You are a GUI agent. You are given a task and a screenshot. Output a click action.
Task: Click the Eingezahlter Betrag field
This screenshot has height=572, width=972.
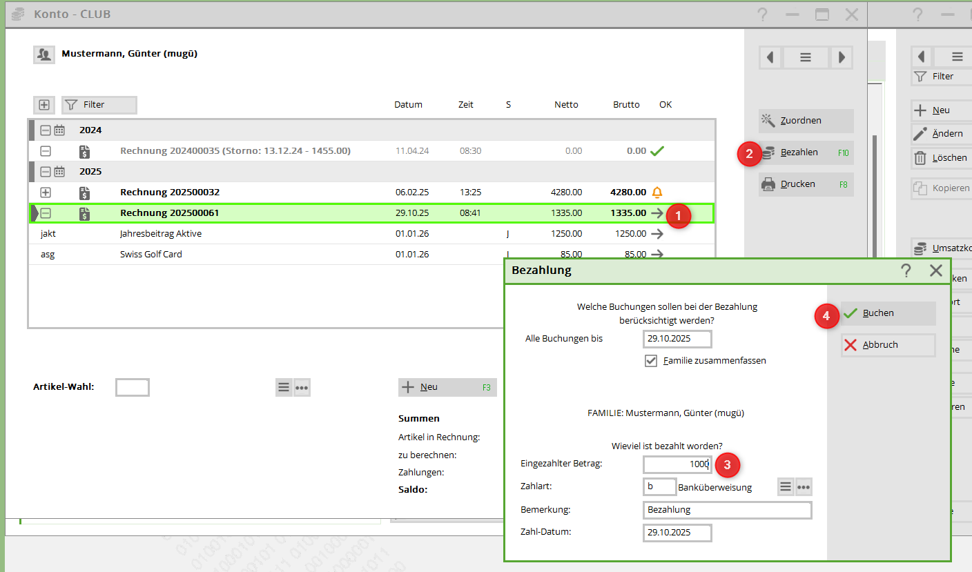677,464
